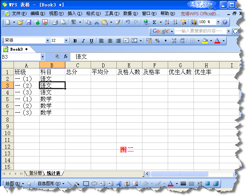This screenshot has width=247, height=196.
Task: Click the AutoSum sigma icon
Action: (155, 22)
